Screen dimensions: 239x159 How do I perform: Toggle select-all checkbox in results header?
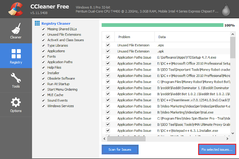(x=108, y=37)
